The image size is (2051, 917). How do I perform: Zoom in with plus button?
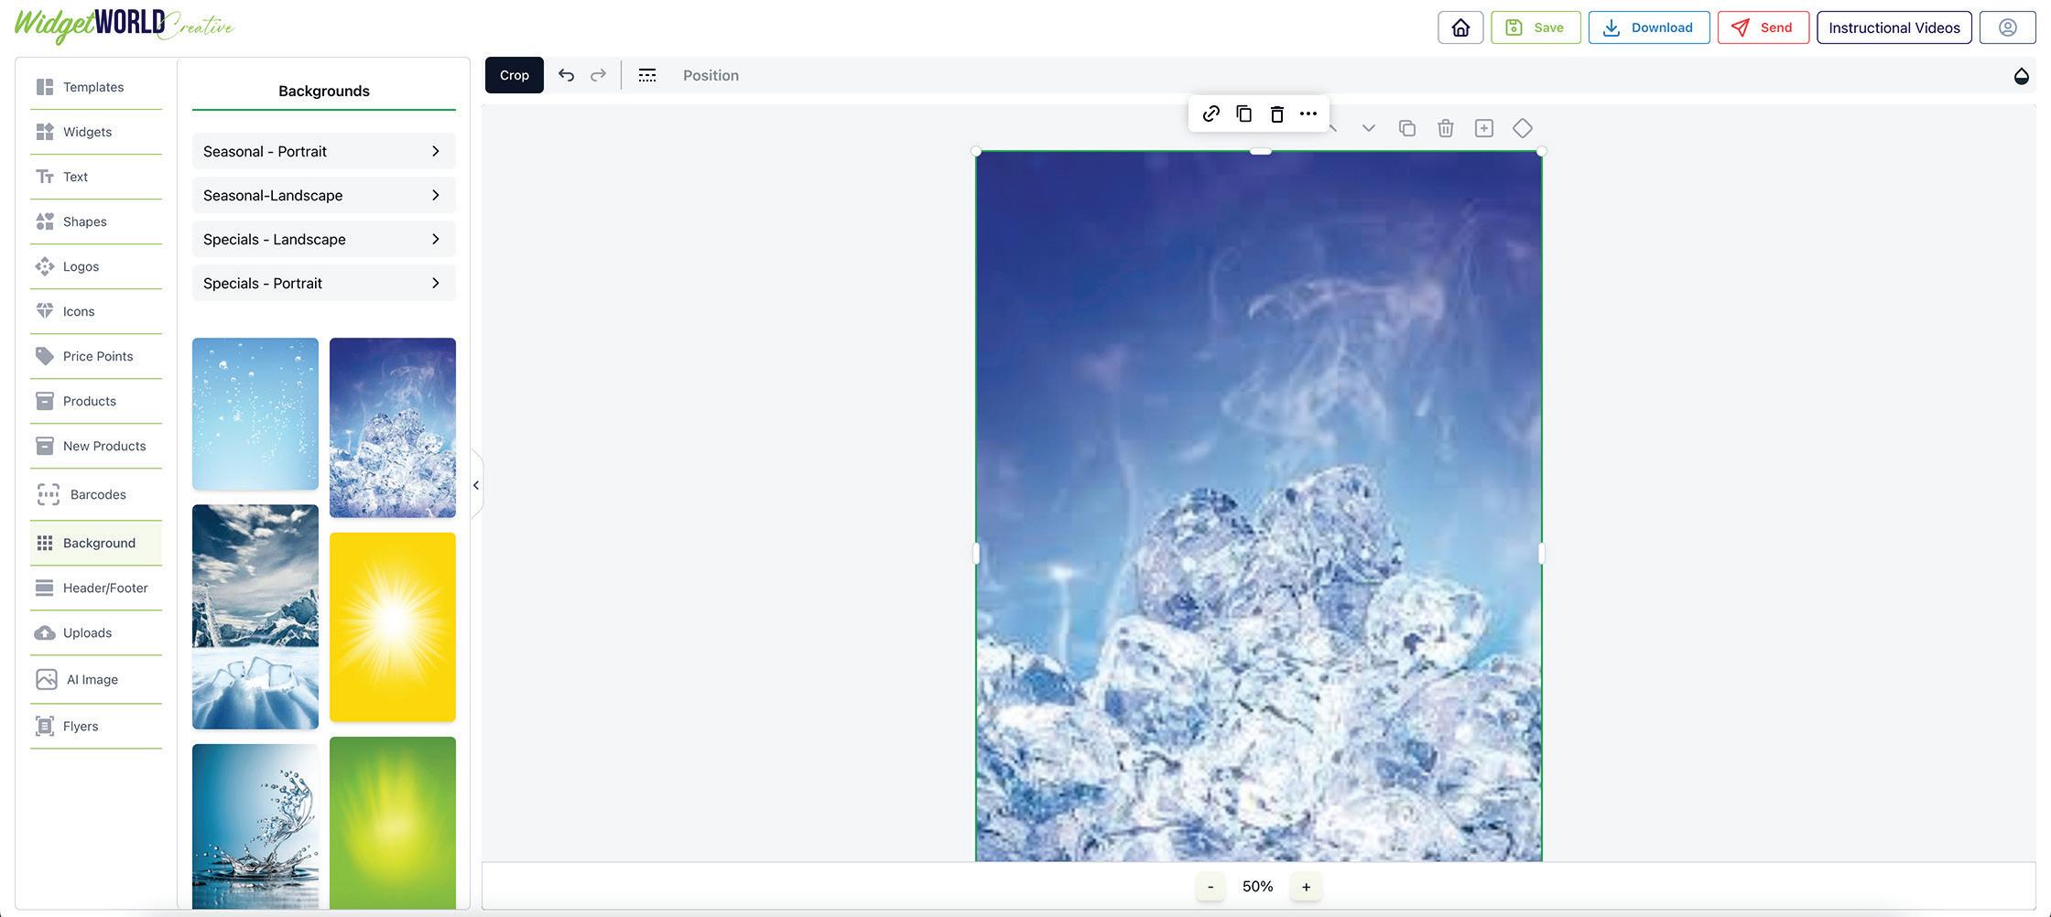1307,886
